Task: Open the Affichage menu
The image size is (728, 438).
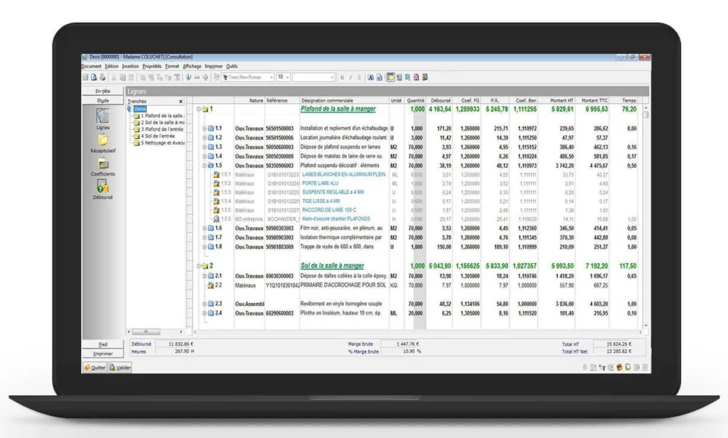Action: [x=192, y=66]
